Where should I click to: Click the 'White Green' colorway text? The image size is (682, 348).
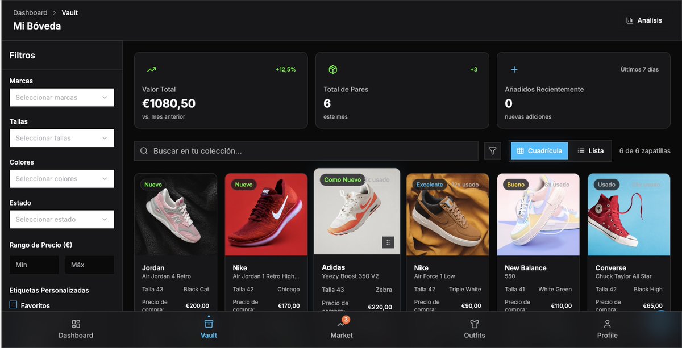click(555, 290)
